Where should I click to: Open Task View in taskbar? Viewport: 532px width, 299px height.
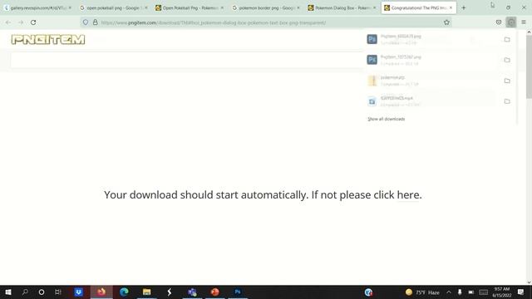(x=57, y=292)
